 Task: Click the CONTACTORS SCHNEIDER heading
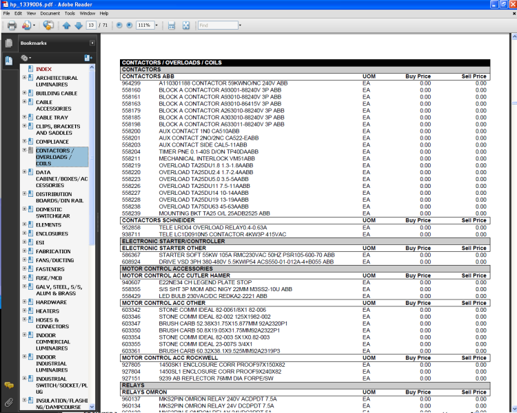pos(159,220)
